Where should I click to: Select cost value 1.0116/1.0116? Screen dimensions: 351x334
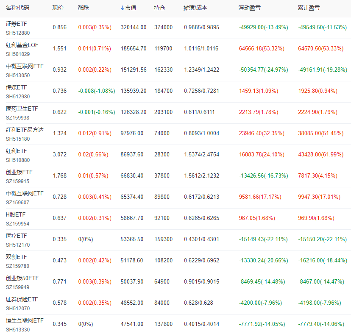pos(201,49)
